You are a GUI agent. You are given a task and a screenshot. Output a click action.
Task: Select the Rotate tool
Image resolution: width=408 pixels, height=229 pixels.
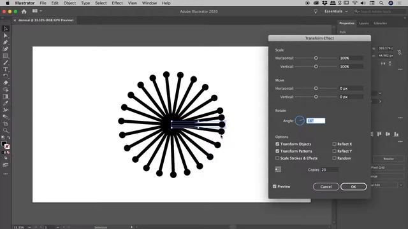[x=6, y=76]
